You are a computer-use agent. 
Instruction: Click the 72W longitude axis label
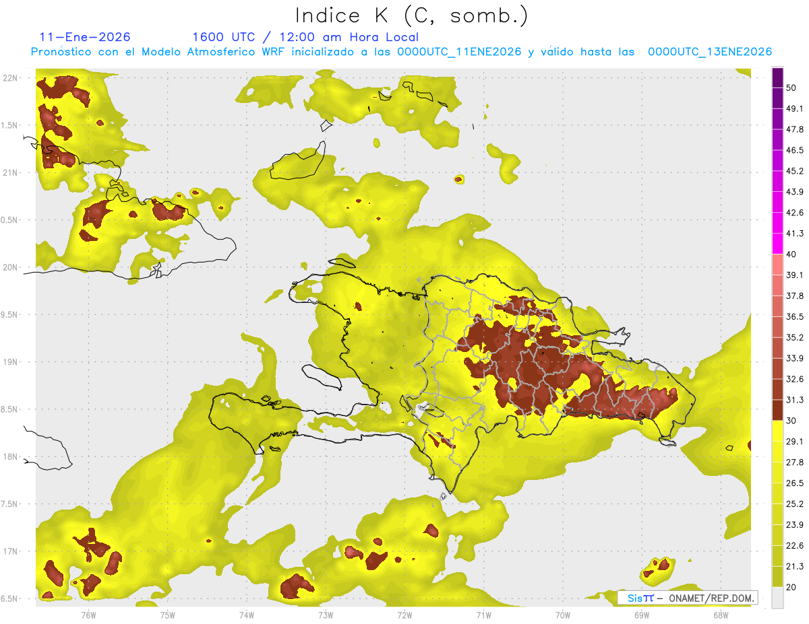[x=404, y=615]
